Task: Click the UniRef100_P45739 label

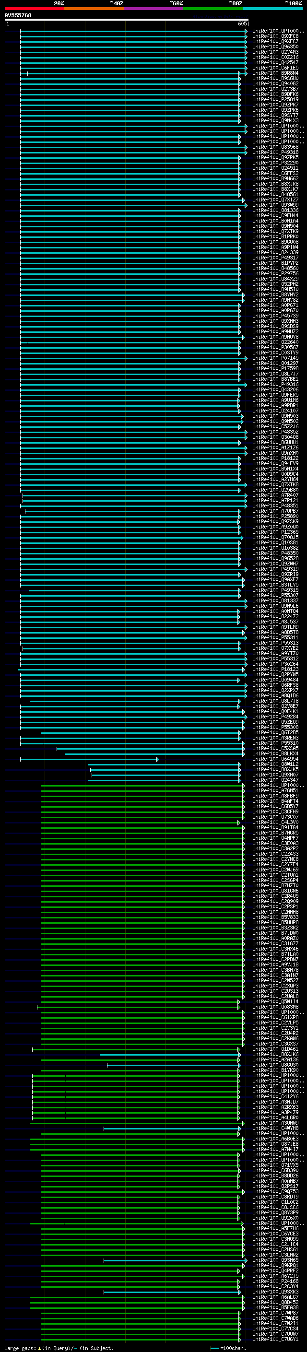Action: point(275,316)
